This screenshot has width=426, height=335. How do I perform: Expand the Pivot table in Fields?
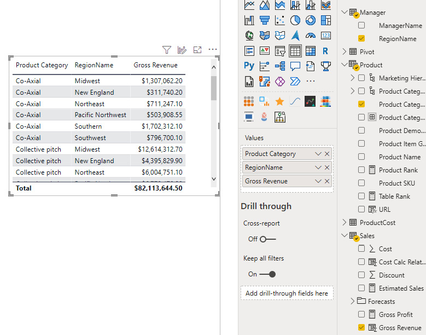click(x=344, y=52)
